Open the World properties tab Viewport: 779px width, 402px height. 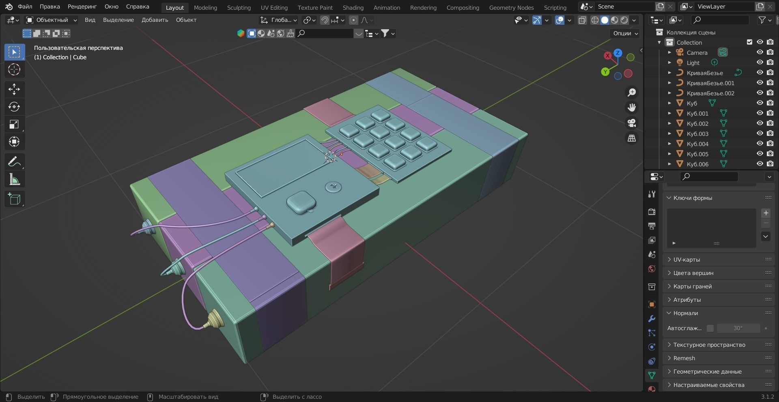[652, 269]
